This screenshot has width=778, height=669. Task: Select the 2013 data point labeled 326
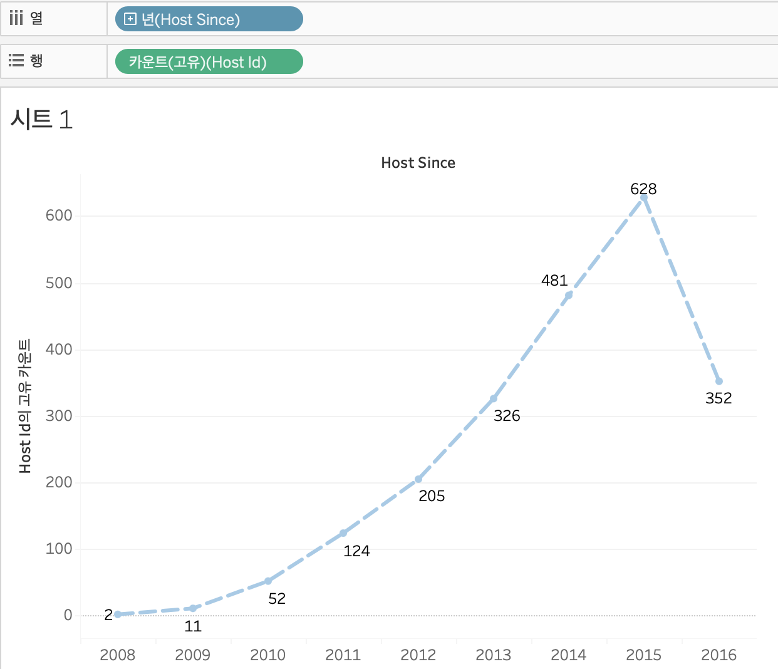(x=494, y=399)
